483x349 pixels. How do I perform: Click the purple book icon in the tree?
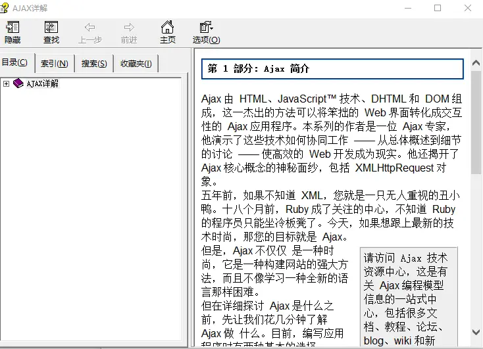pyautogui.click(x=18, y=83)
